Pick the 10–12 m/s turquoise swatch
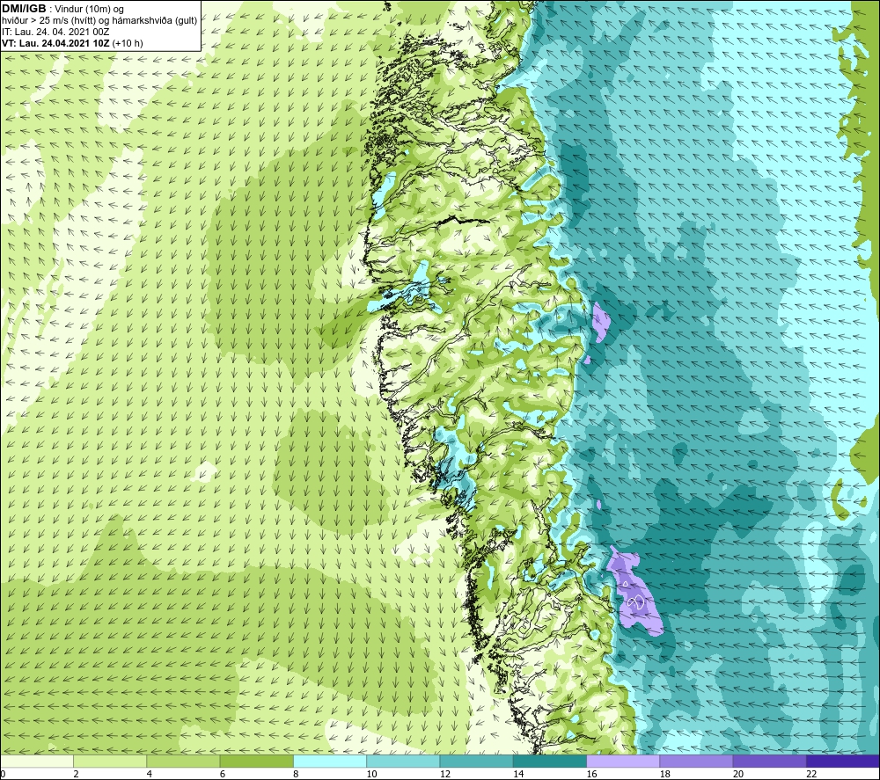This screenshot has height=780, width=880. click(403, 762)
